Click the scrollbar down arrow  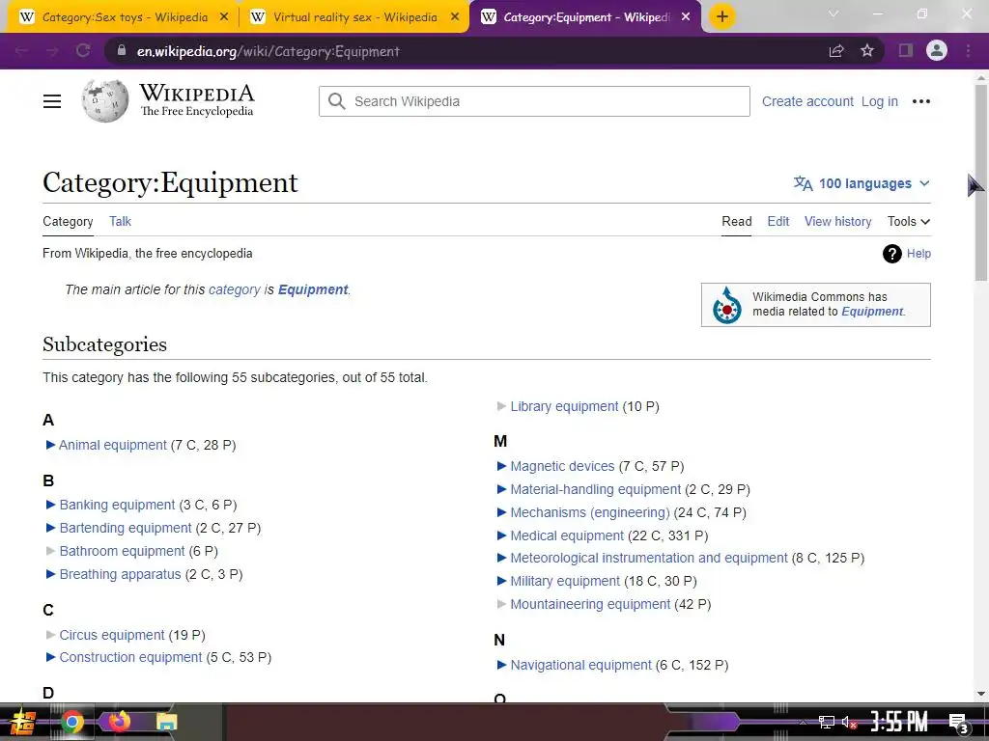[981, 694]
